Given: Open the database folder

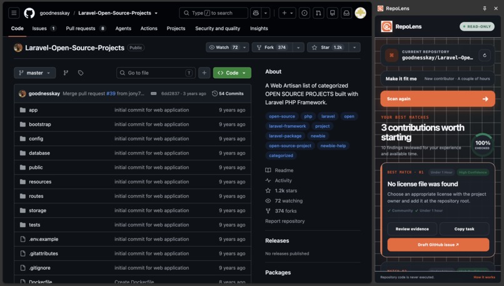Looking at the screenshot, I should [x=39, y=153].
